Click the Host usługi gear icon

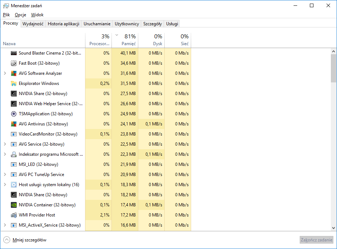pyautogui.click(x=14, y=185)
